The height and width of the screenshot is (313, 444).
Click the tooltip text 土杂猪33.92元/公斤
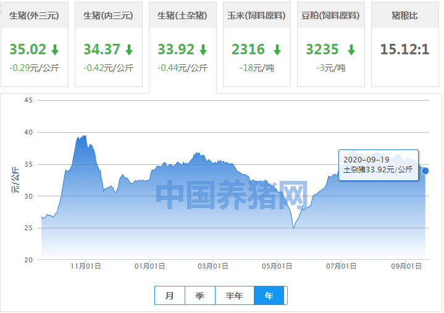[378, 170]
